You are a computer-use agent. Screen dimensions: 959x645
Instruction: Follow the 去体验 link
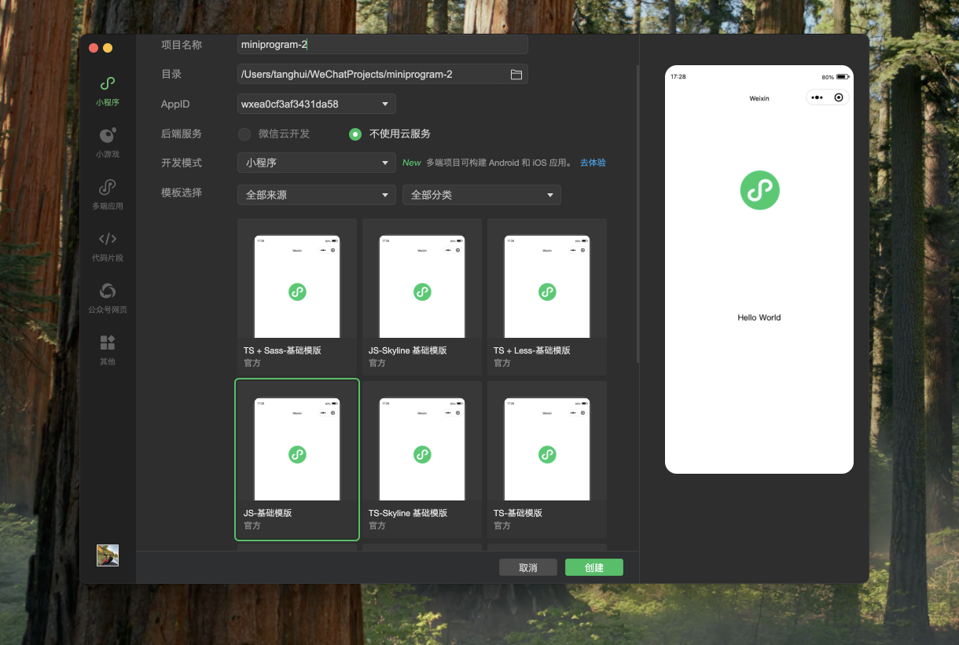(593, 163)
